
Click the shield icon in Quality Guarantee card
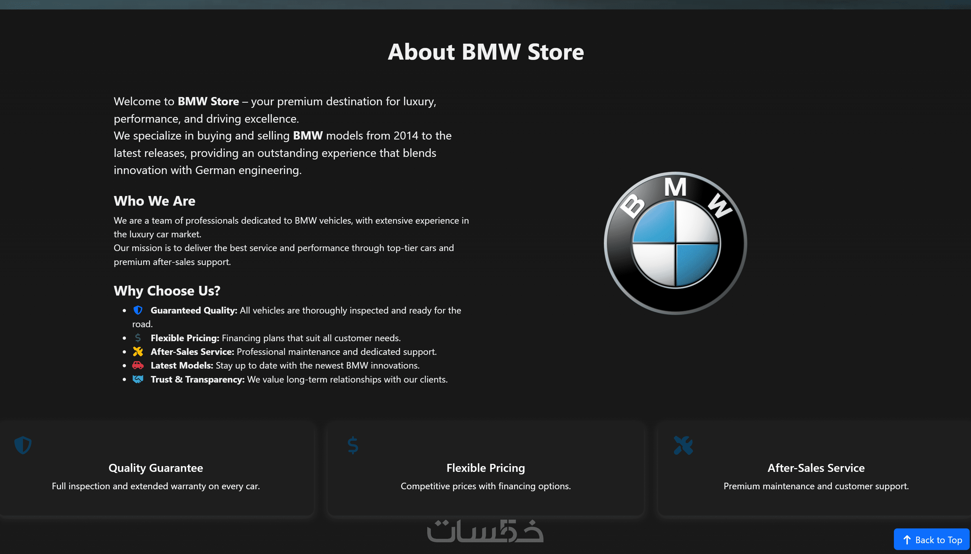(23, 445)
